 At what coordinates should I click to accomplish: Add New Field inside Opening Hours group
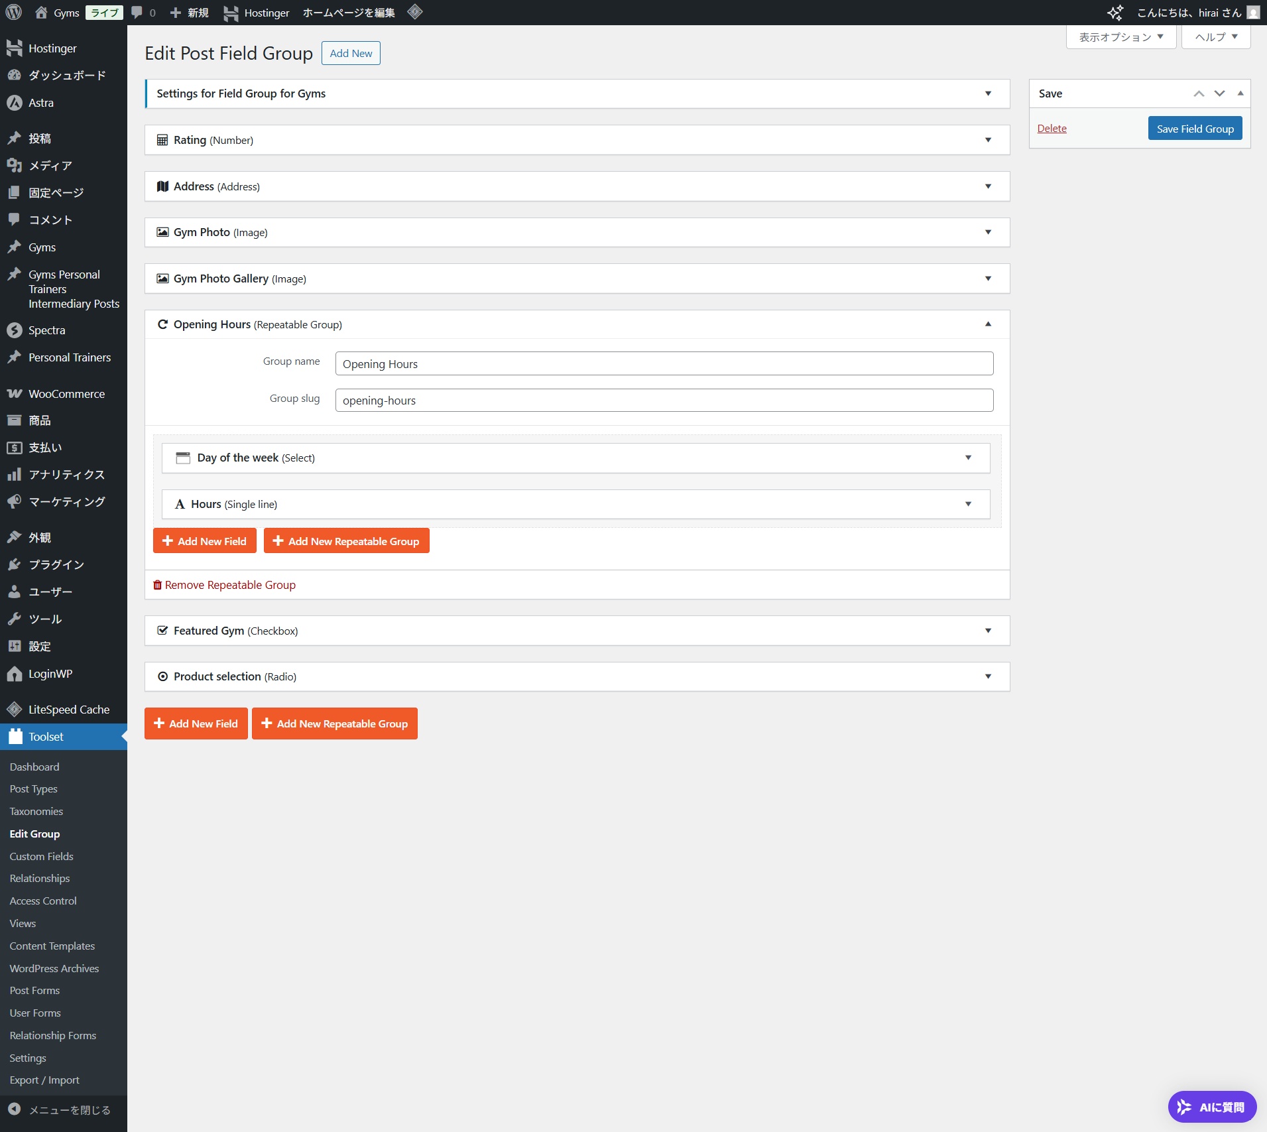(205, 541)
